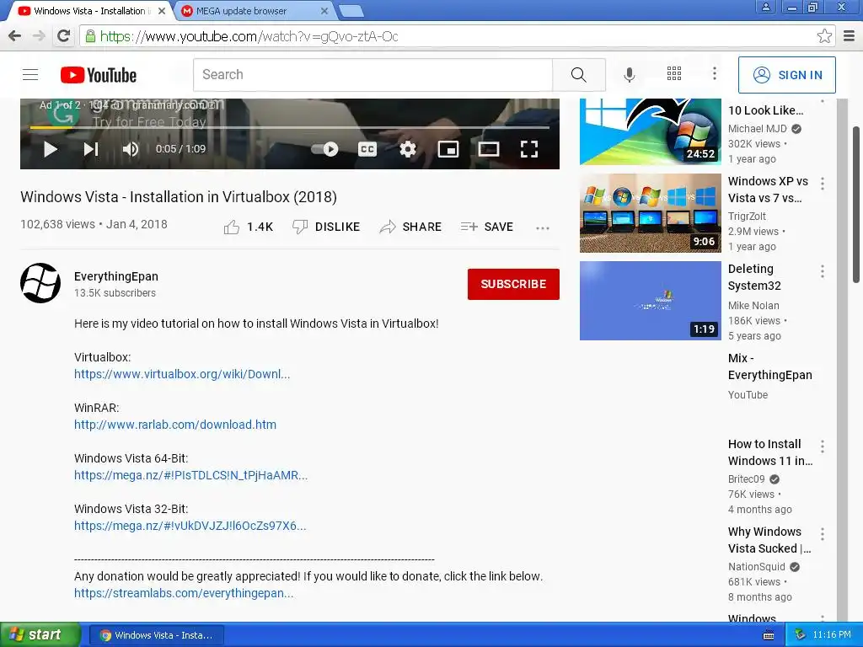Open the Windows Vista 32-Bit mega link
The width and height of the screenshot is (863, 647).
190,526
